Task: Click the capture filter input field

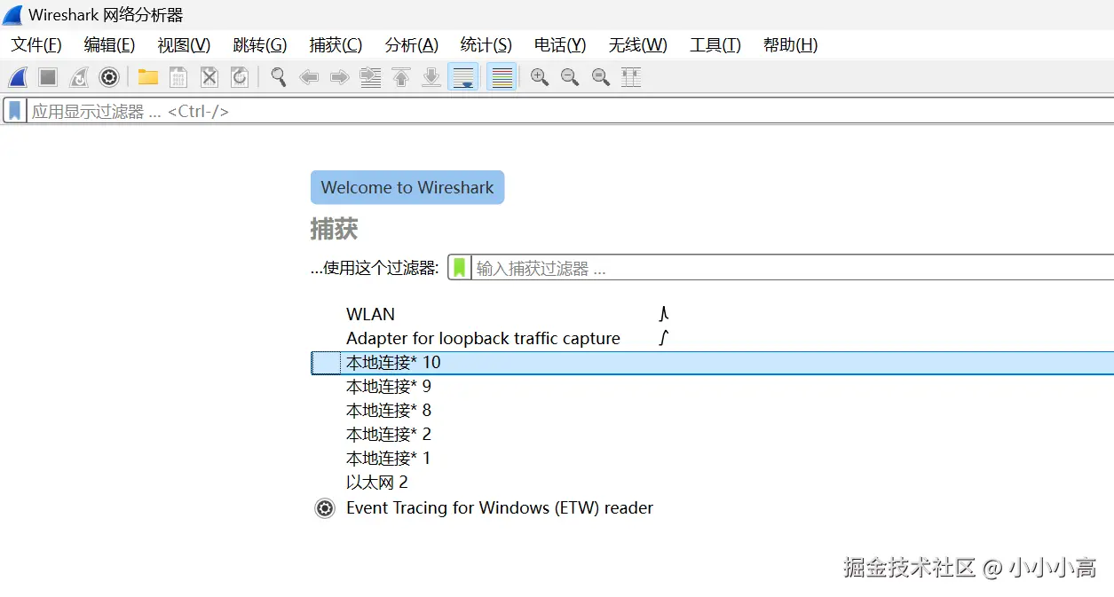Action: pos(792,268)
